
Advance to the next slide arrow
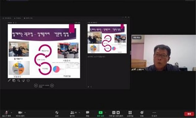[x=52, y=85]
